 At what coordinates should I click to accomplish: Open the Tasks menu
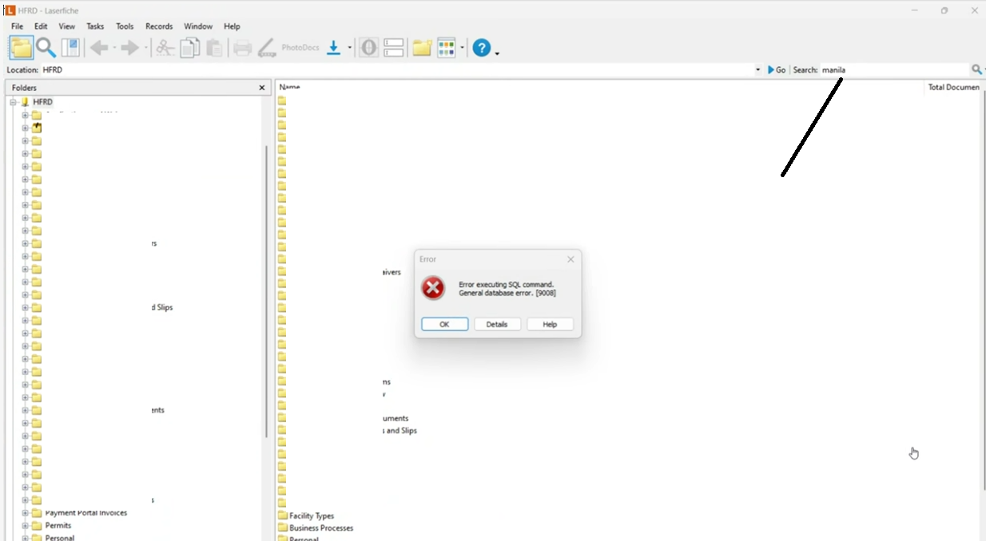95,26
